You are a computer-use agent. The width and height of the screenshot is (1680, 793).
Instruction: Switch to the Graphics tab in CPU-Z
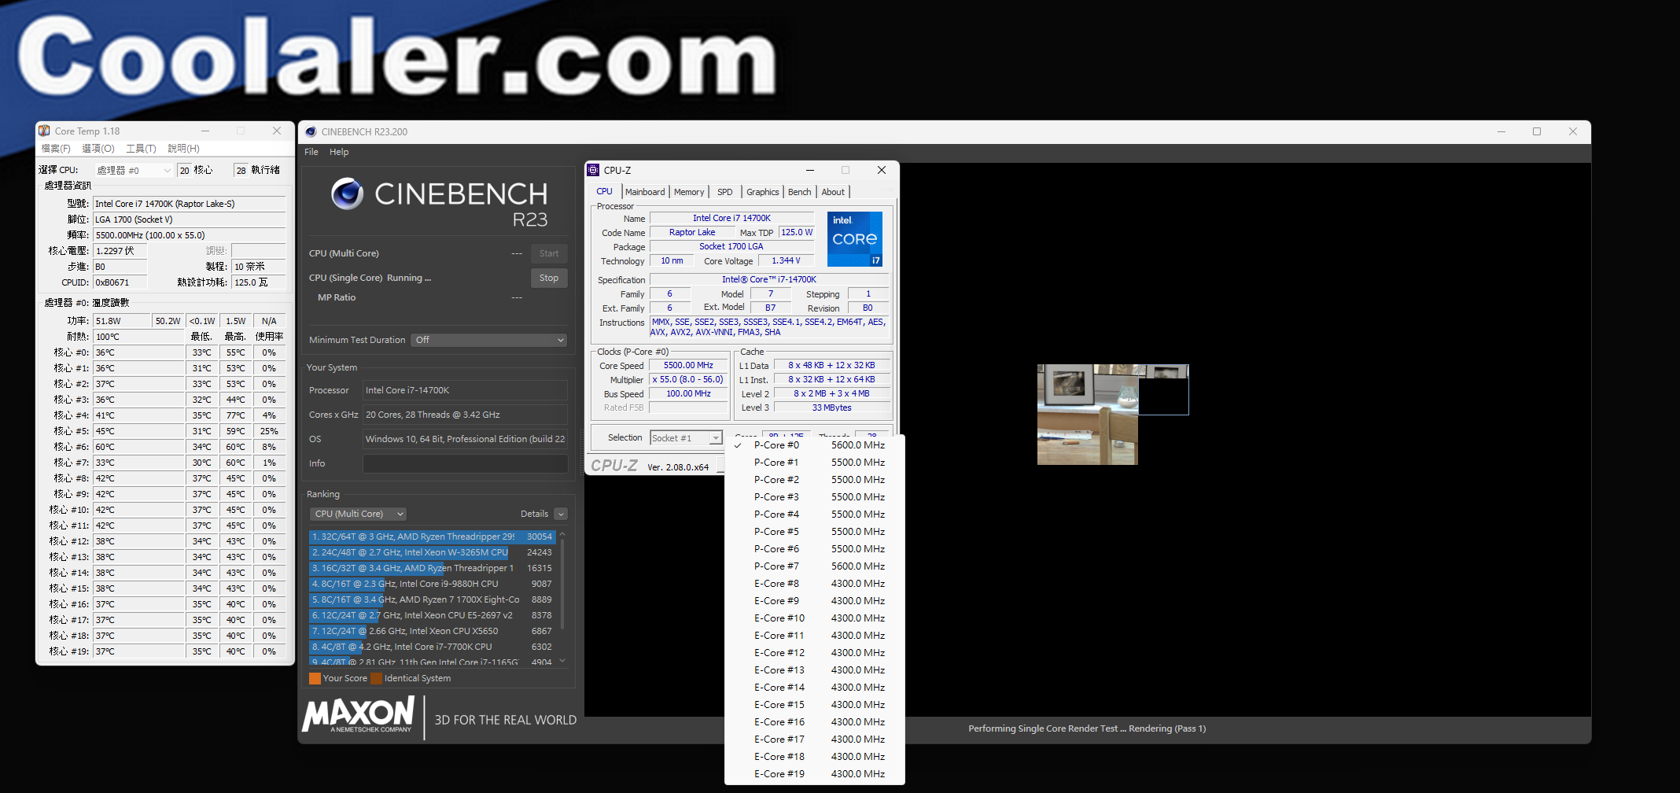point(763,192)
